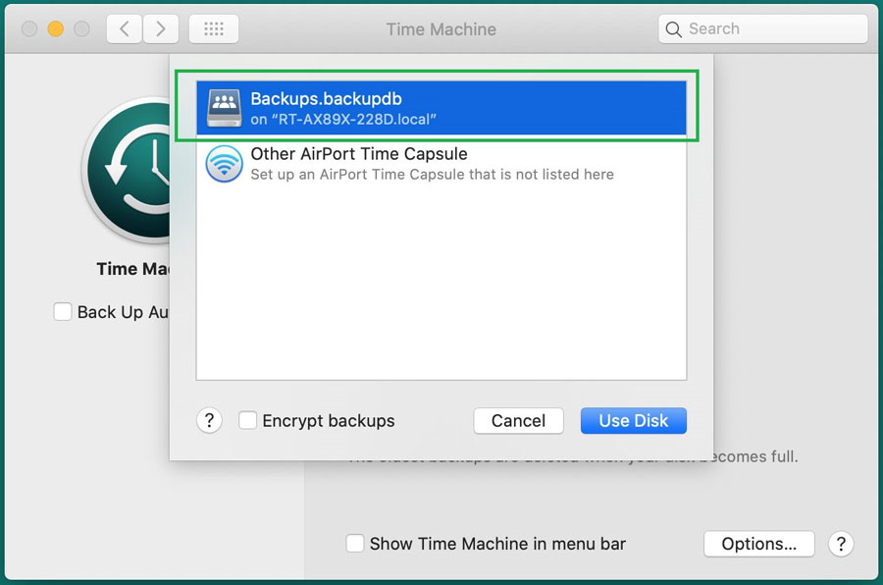Select the Backups.backupdb disk row
Viewport: 883px width, 585px height.
pos(441,108)
